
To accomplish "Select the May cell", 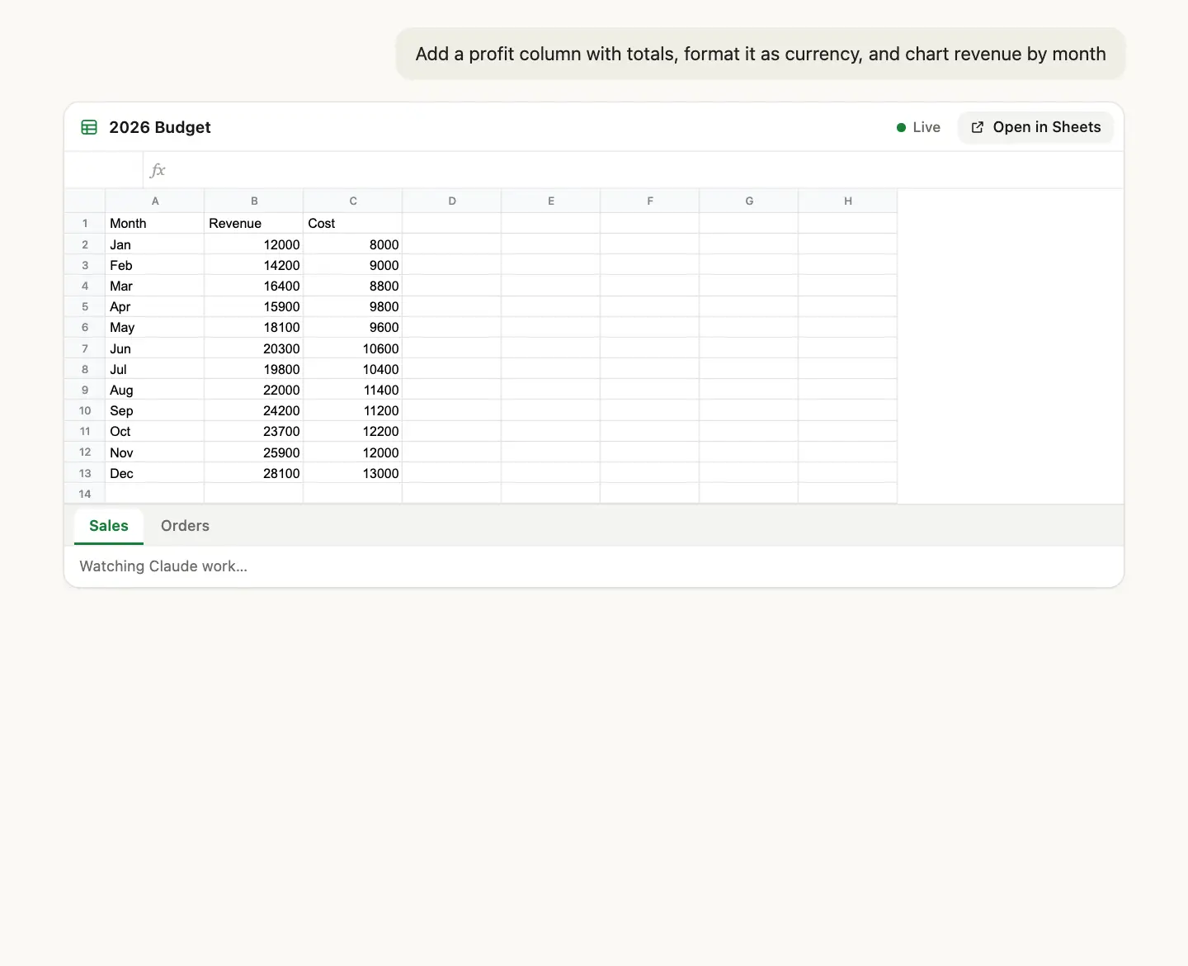I will (155, 327).
